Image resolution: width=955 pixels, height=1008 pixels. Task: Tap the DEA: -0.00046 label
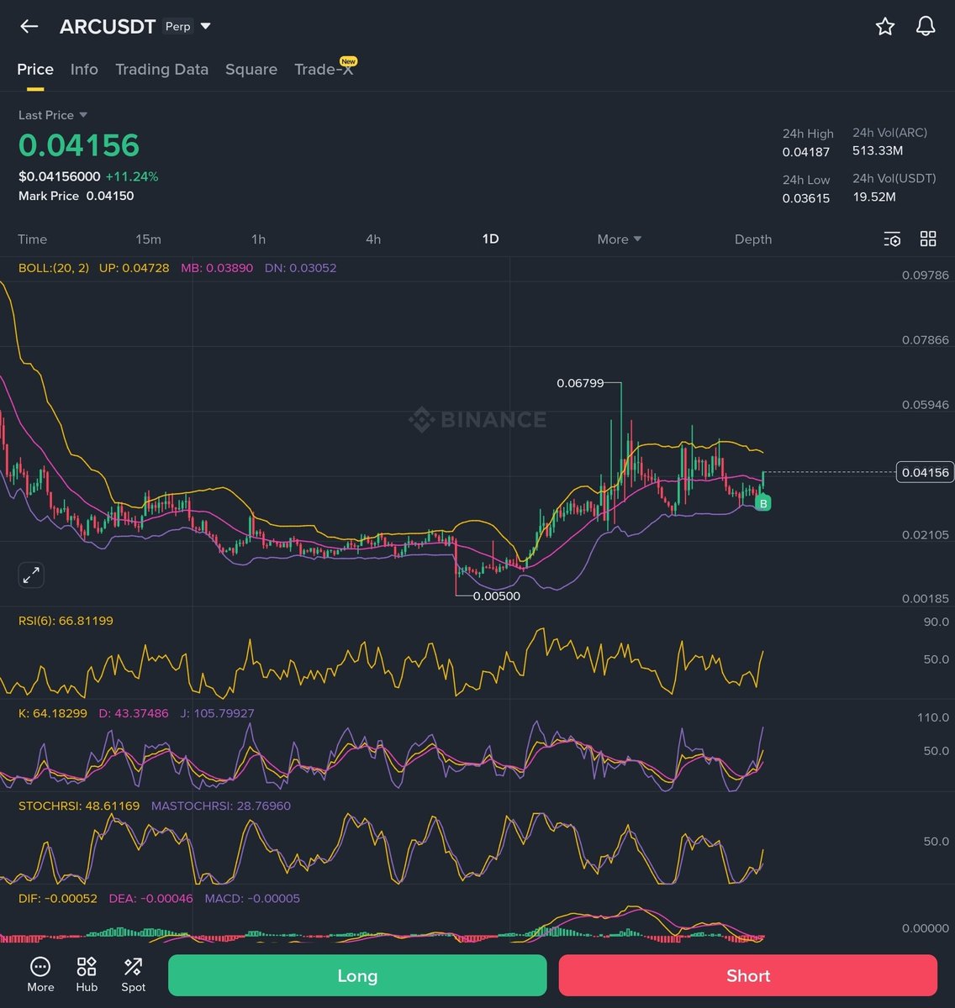[151, 898]
